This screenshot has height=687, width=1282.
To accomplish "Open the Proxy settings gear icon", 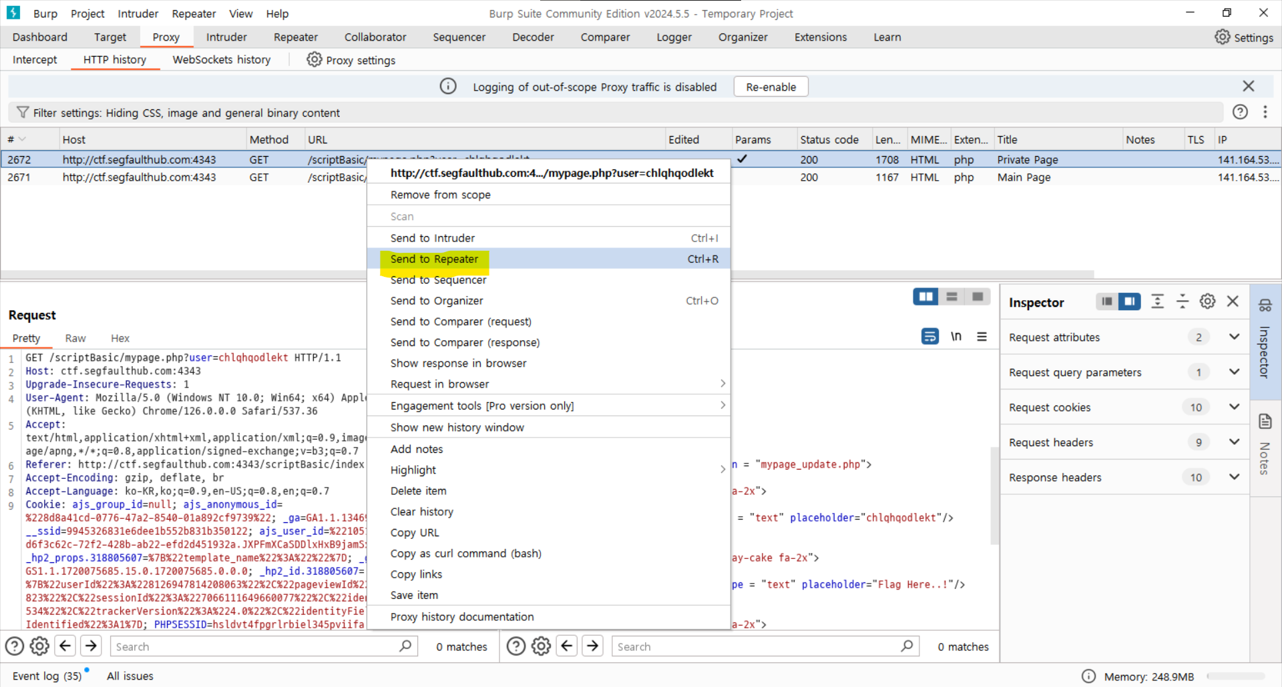I will click(314, 60).
